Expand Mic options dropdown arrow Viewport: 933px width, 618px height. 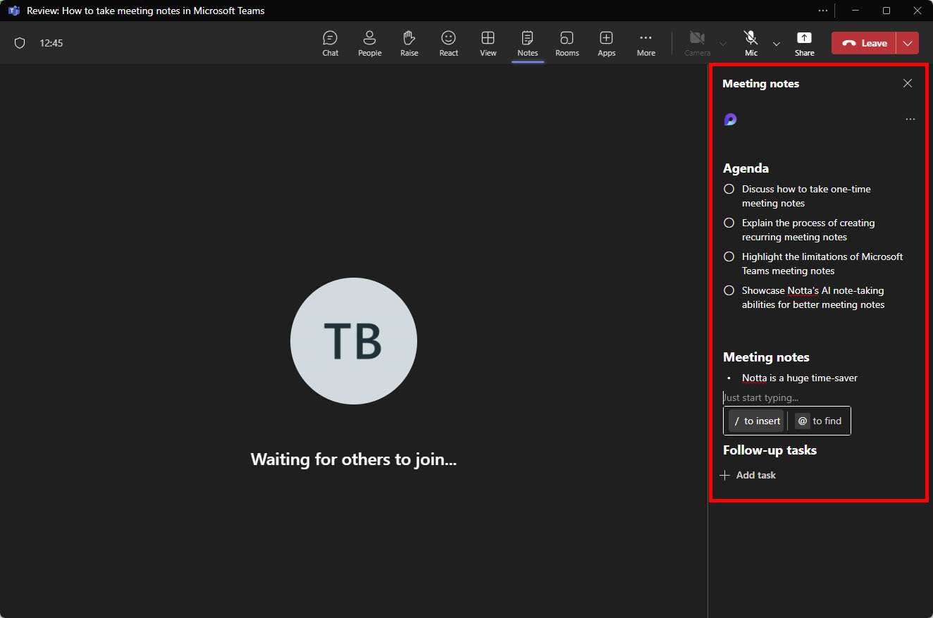[777, 44]
